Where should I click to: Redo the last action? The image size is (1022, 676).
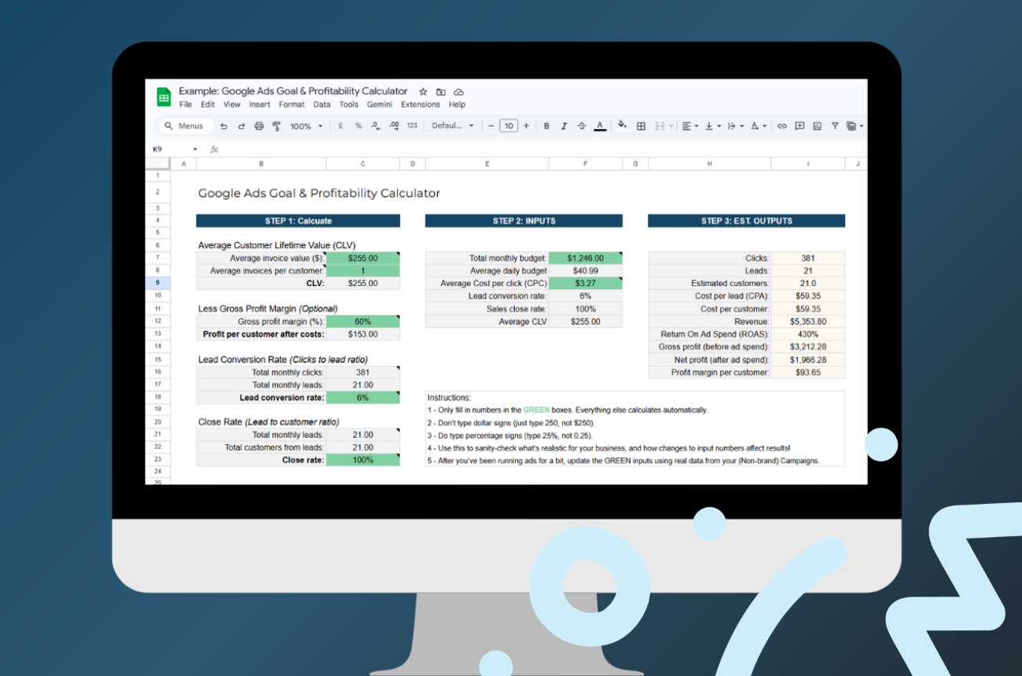click(241, 126)
